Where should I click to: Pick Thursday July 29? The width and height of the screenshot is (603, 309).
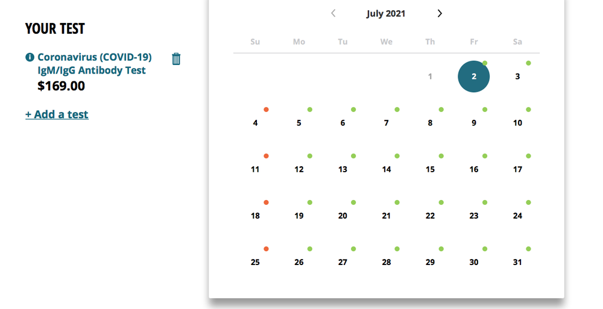(x=430, y=262)
